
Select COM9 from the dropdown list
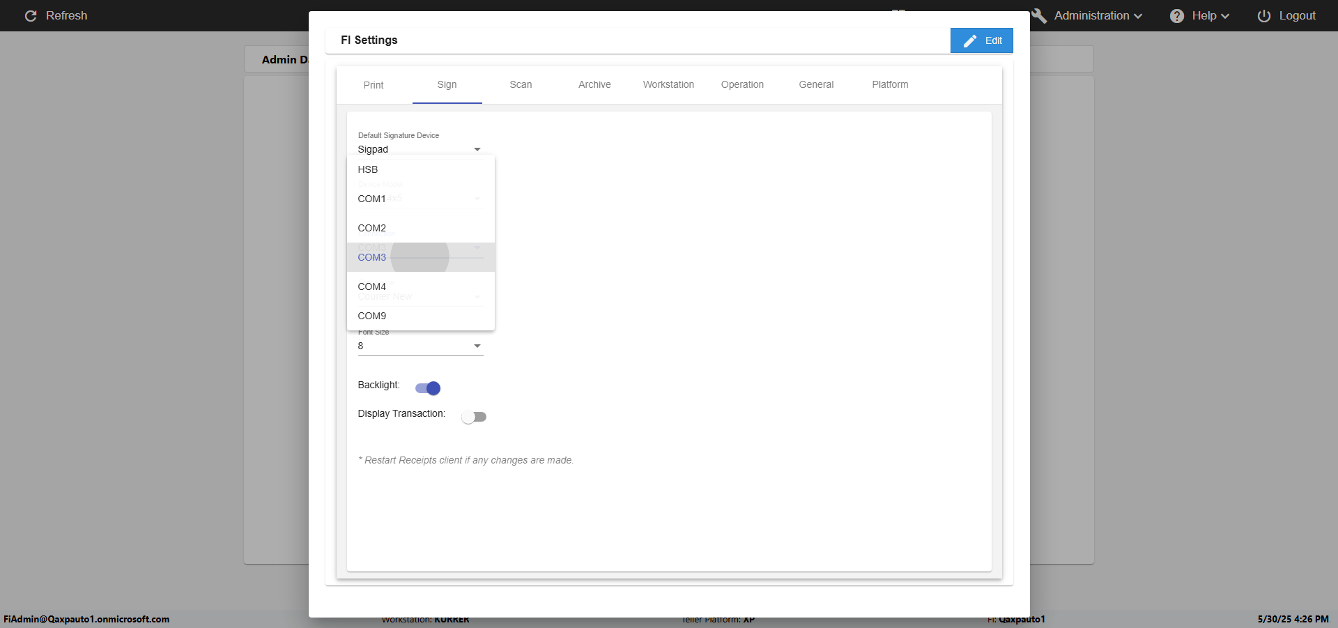(x=421, y=316)
